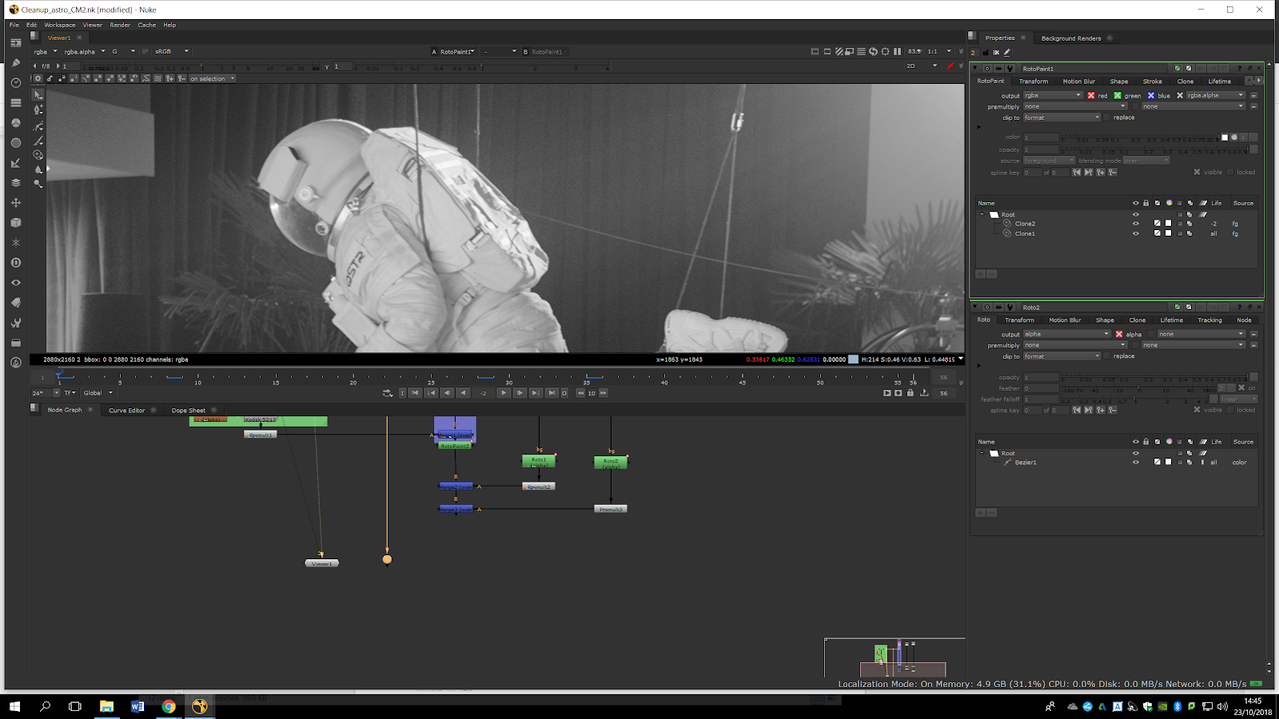The width and height of the screenshot is (1279, 719).
Task: Collapse the Root tree item in RotoPaint1
Action: [982, 214]
